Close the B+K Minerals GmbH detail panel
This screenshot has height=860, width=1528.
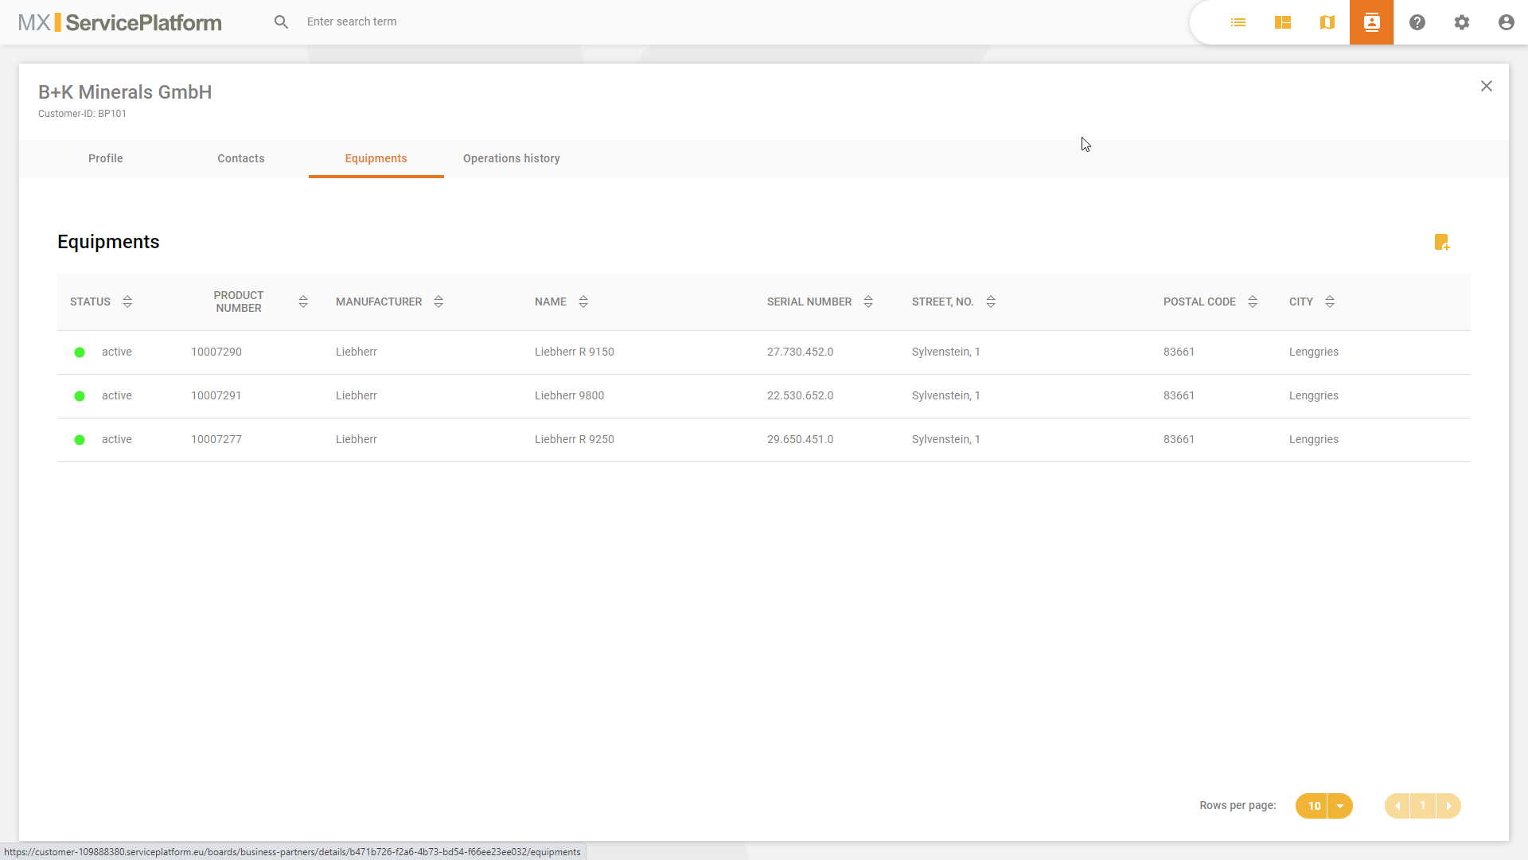point(1487,86)
